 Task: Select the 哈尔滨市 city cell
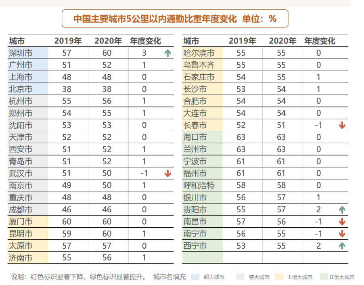click(x=203, y=53)
